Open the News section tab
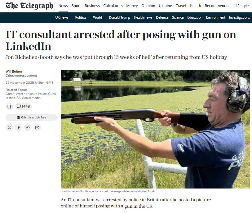Image resolution: width=252 pixels, height=213 pixels. click(x=63, y=6)
